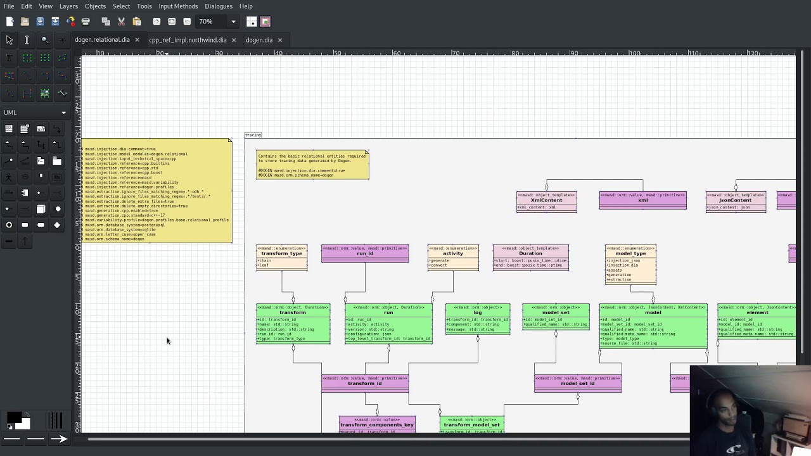Screen dimensions: 811x456
Task: Print the diagram using printer icon
Action: [86, 22]
